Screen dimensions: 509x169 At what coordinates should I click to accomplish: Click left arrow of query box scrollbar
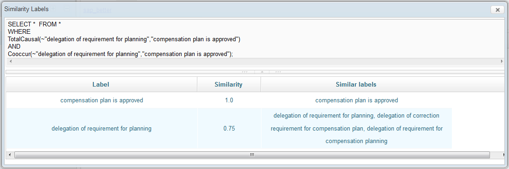click(10, 61)
